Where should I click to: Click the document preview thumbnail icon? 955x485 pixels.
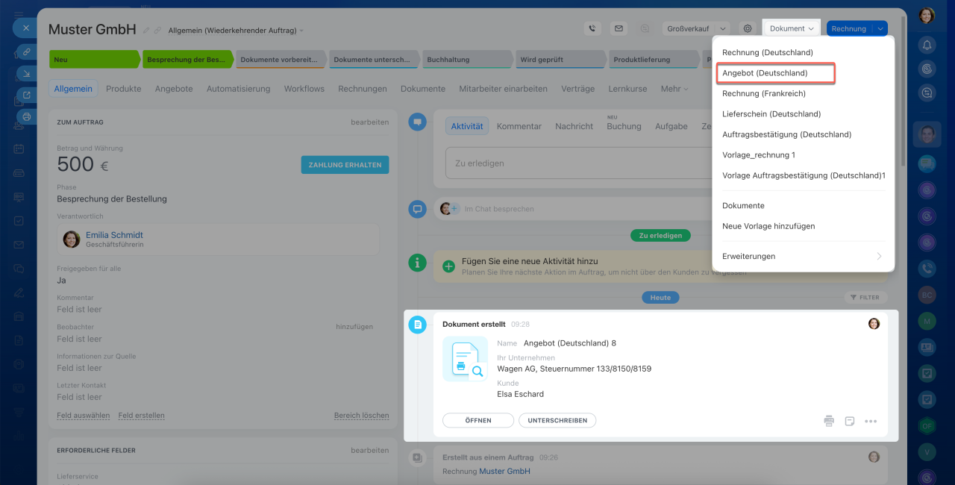(466, 360)
